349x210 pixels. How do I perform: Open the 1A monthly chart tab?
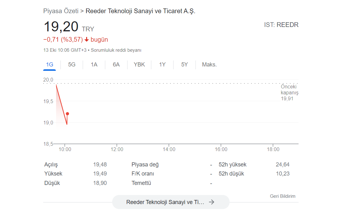click(94, 65)
